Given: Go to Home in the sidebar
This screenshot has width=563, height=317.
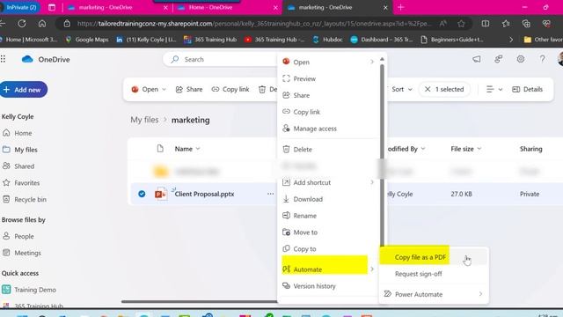Looking at the screenshot, I should pyautogui.click(x=23, y=133).
